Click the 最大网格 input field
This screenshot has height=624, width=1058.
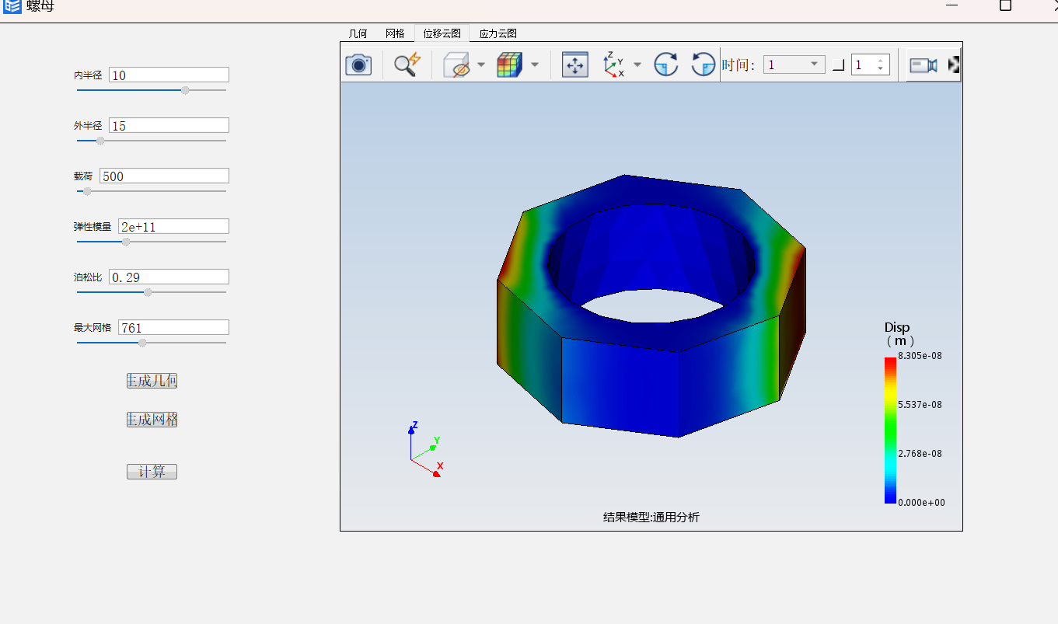[x=173, y=327]
